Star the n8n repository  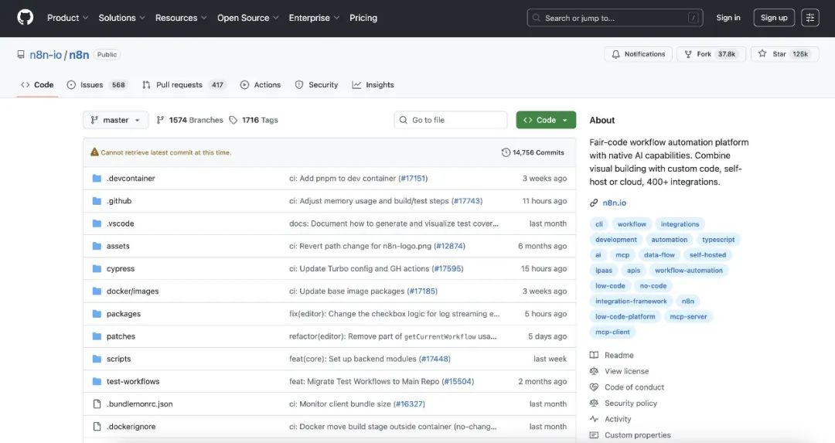[x=782, y=54]
